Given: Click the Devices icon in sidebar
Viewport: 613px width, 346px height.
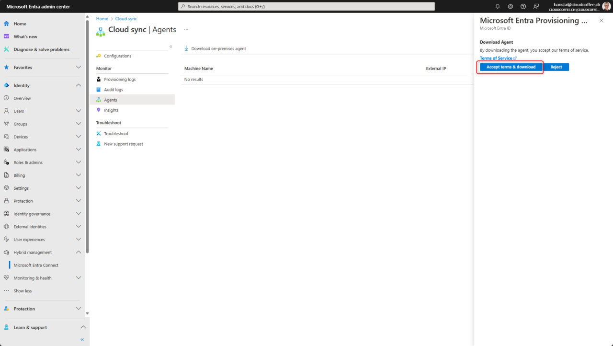Looking at the screenshot, I should (6, 137).
